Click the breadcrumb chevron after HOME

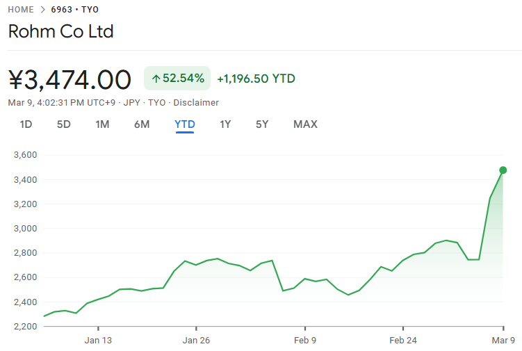(42, 10)
